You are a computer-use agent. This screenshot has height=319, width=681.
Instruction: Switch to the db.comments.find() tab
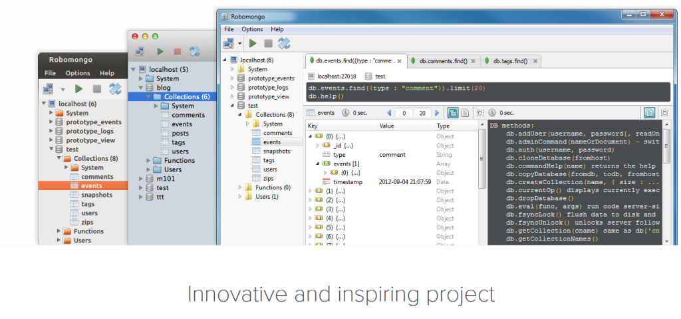click(x=444, y=61)
